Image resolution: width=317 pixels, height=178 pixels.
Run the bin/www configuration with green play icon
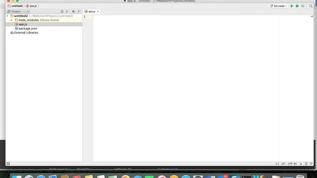292,6
